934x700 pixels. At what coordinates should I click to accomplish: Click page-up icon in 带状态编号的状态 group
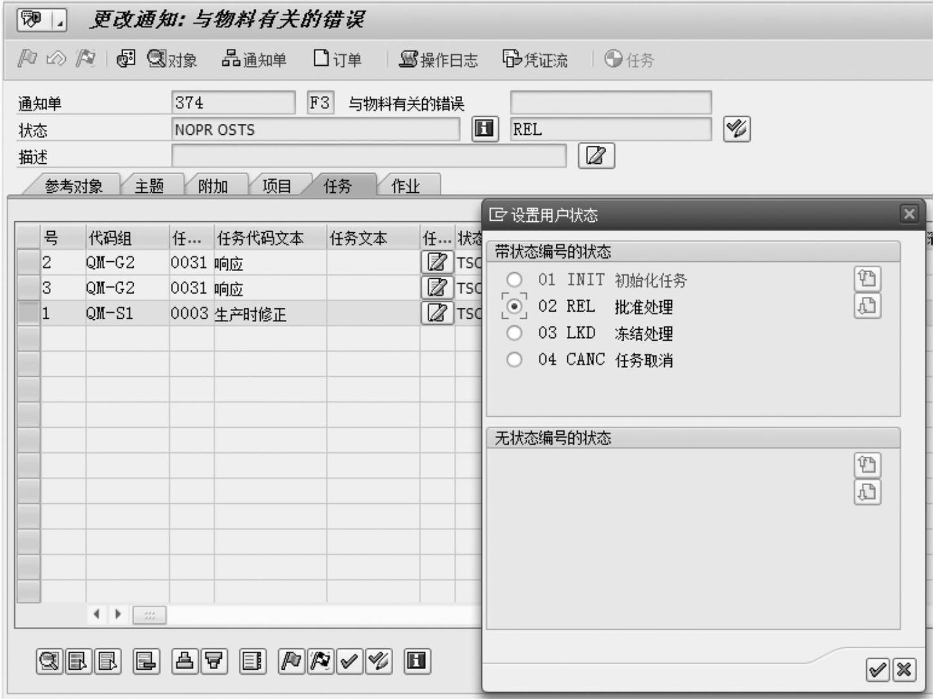(x=867, y=279)
